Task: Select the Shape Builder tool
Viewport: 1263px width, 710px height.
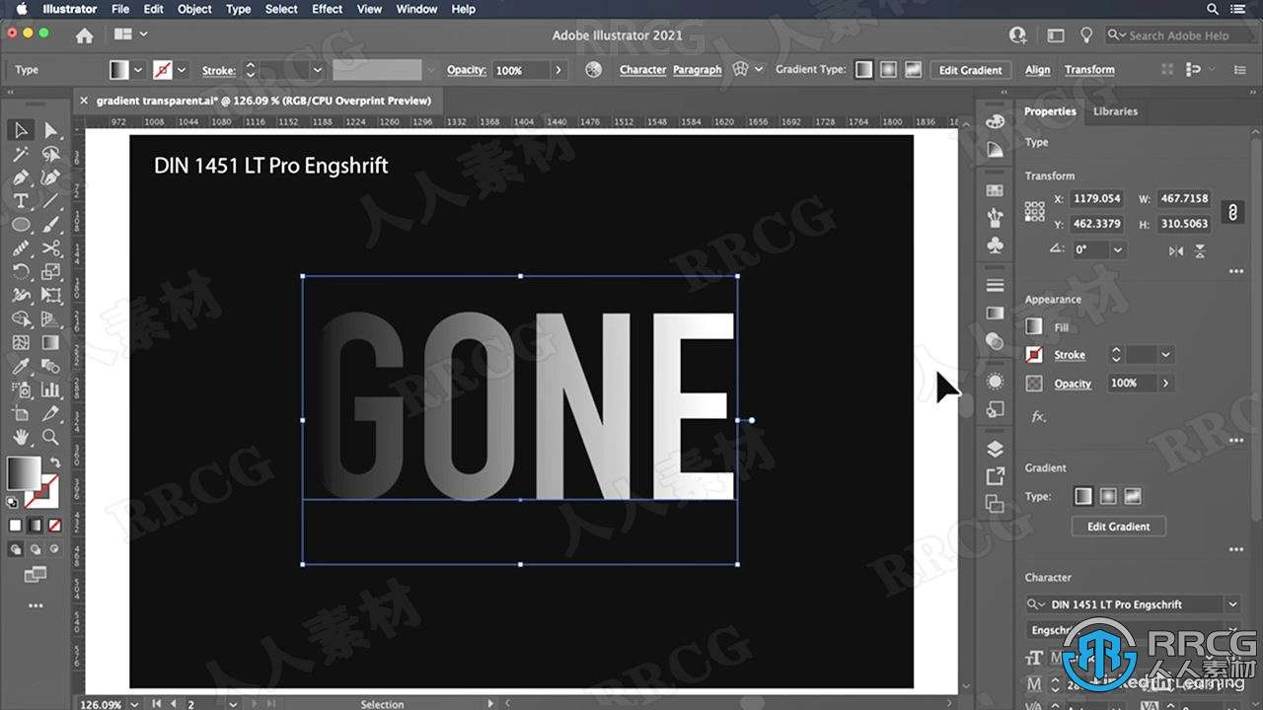Action: click(x=21, y=319)
